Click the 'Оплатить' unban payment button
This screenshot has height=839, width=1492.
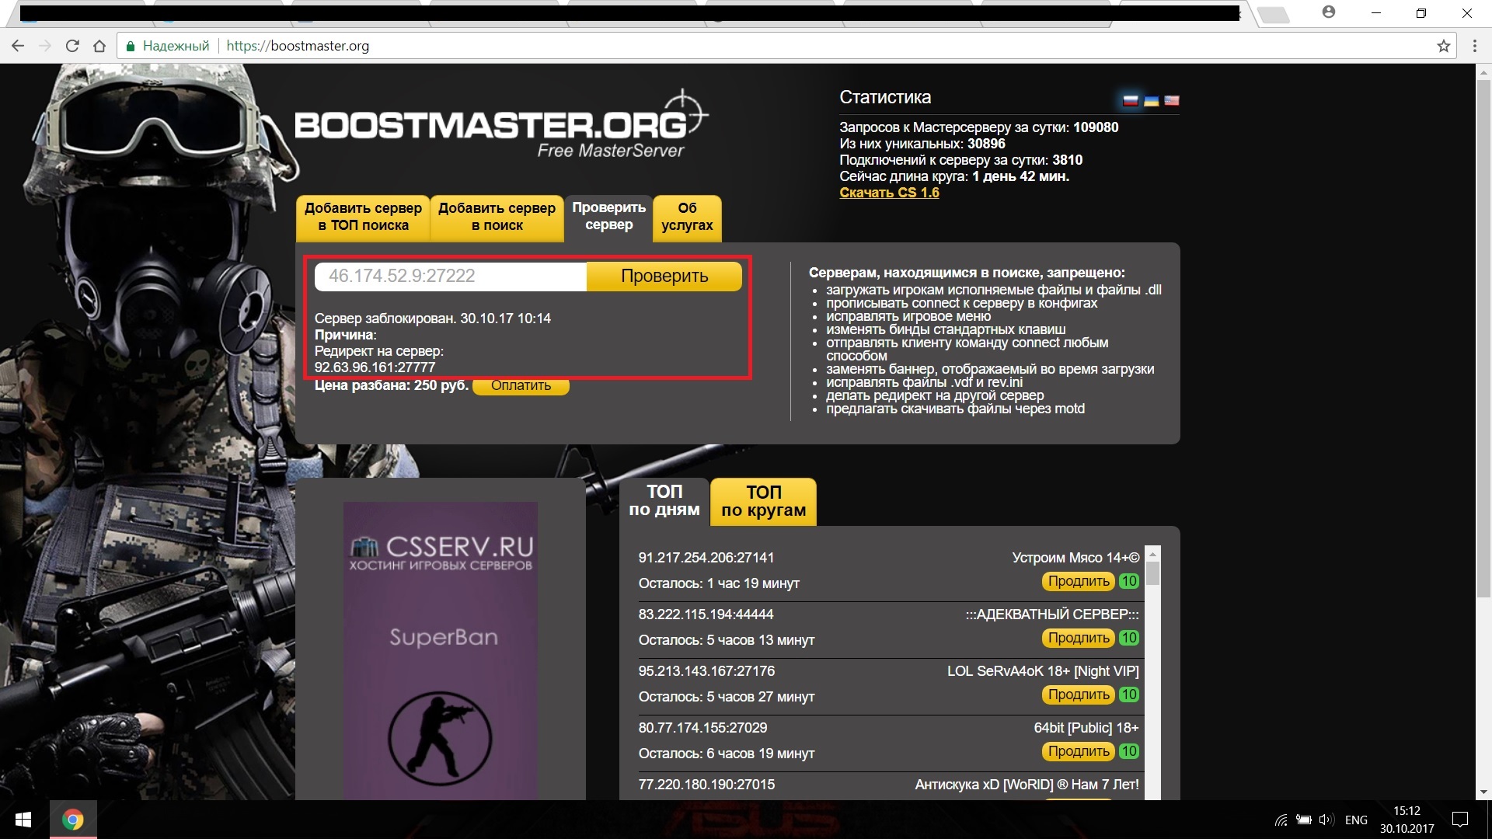[x=521, y=385]
